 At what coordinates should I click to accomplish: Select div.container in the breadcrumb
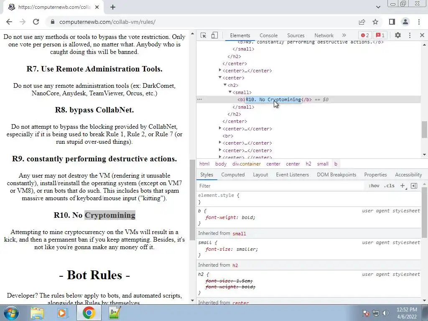(247, 164)
